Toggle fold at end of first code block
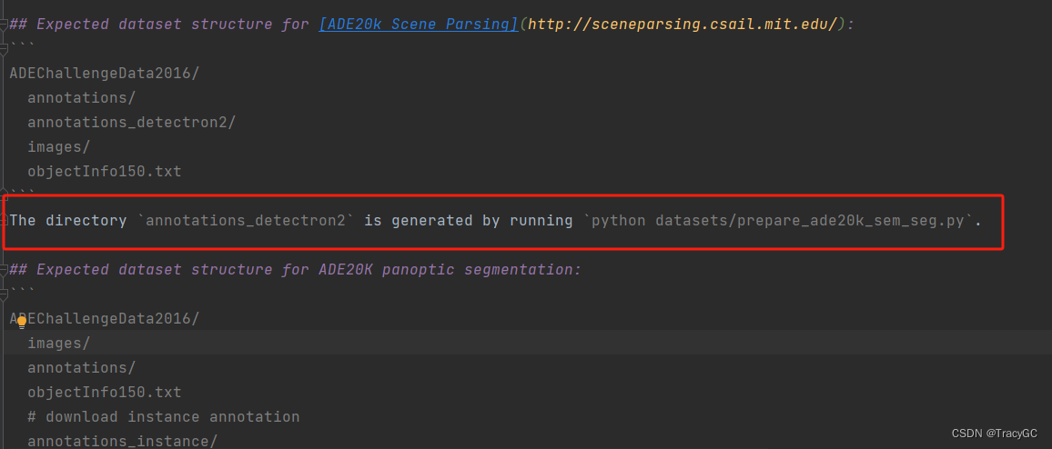The image size is (1052, 449). point(4,195)
